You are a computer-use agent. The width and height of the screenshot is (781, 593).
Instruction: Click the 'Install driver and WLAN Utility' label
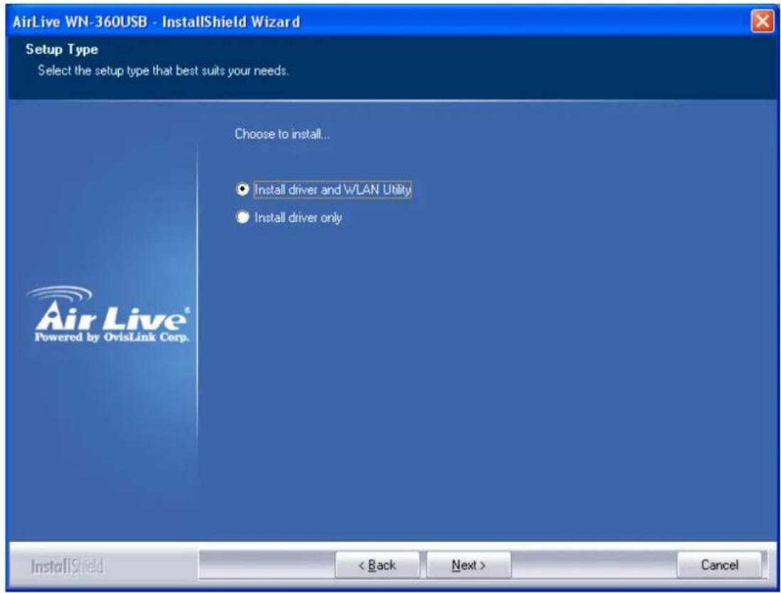(332, 190)
